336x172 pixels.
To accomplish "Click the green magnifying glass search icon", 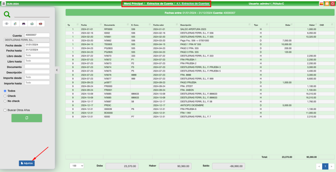I will coord(7,14).
